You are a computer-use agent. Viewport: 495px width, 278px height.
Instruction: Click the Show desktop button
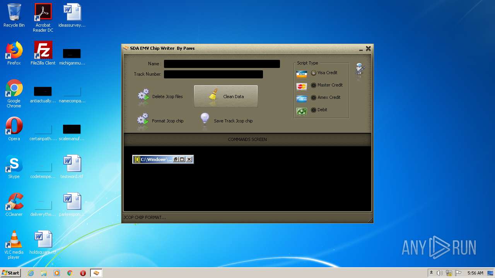[491, 273]
